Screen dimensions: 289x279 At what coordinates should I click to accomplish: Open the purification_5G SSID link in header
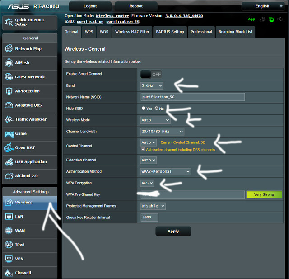(x=123, y=22)
